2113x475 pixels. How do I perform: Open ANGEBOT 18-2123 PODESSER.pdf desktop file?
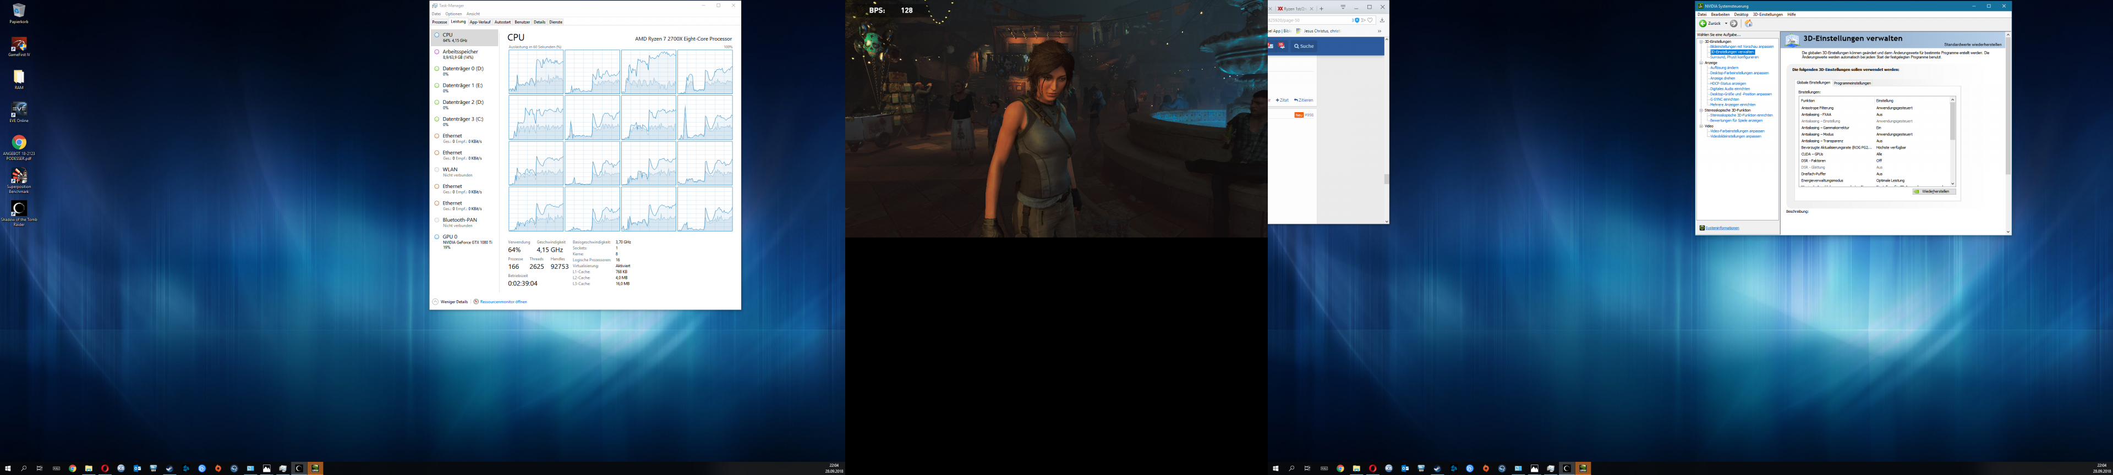click(19, 147)
